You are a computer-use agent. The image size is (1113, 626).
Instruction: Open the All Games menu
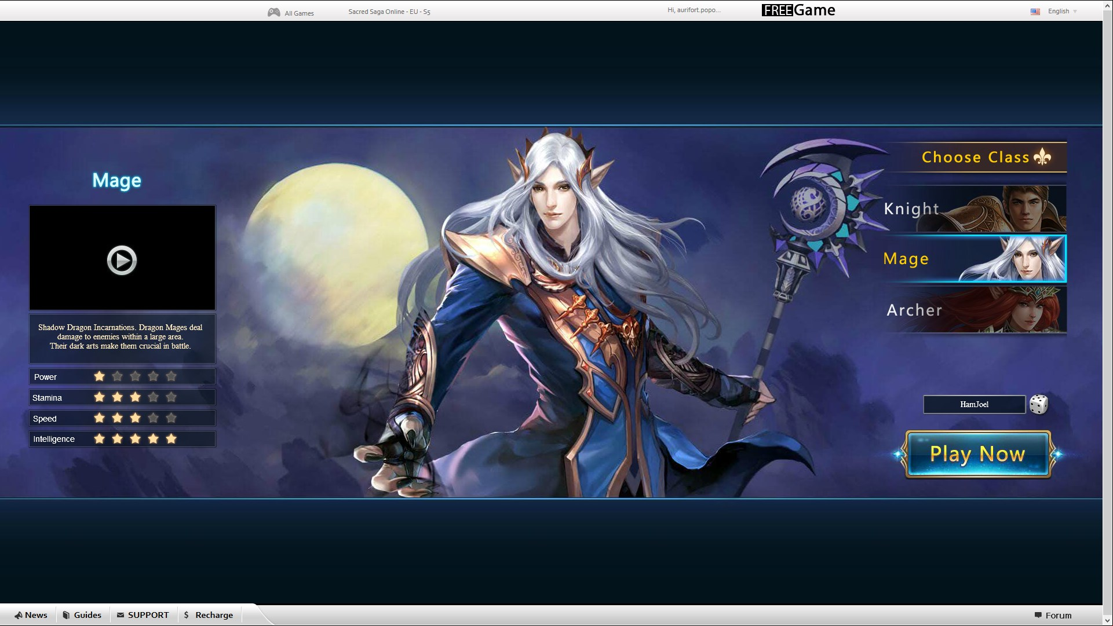coord(299,13)
